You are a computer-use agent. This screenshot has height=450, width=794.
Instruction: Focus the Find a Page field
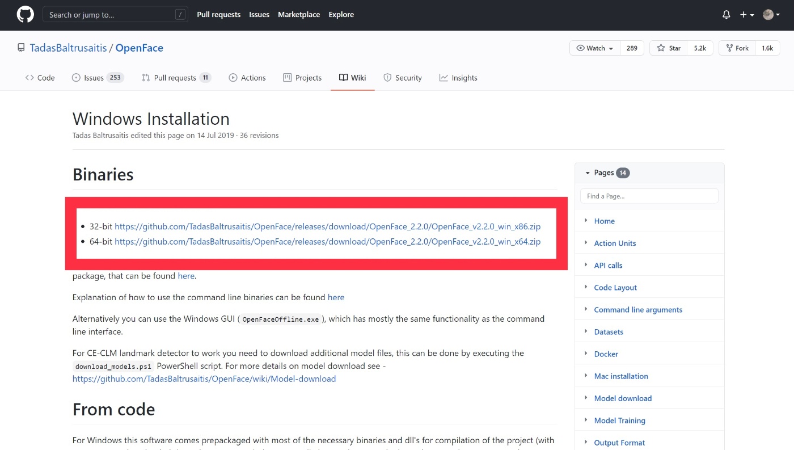coord(649,196)
